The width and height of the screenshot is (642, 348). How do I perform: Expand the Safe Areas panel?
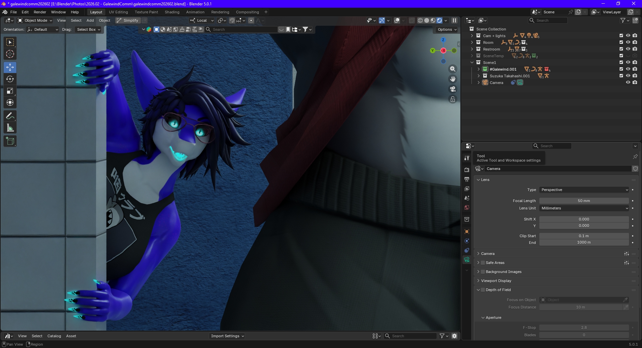point(478,263)
